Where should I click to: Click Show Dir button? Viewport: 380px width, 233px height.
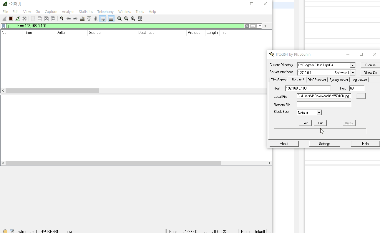click(370, 72)
